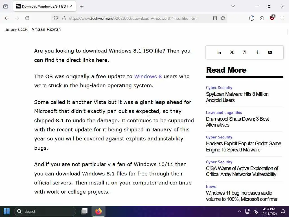The width and height of the screenshot is (289, 217).
Task: Follow the Windows 8 hyperlink
Action: click(148, 76)
